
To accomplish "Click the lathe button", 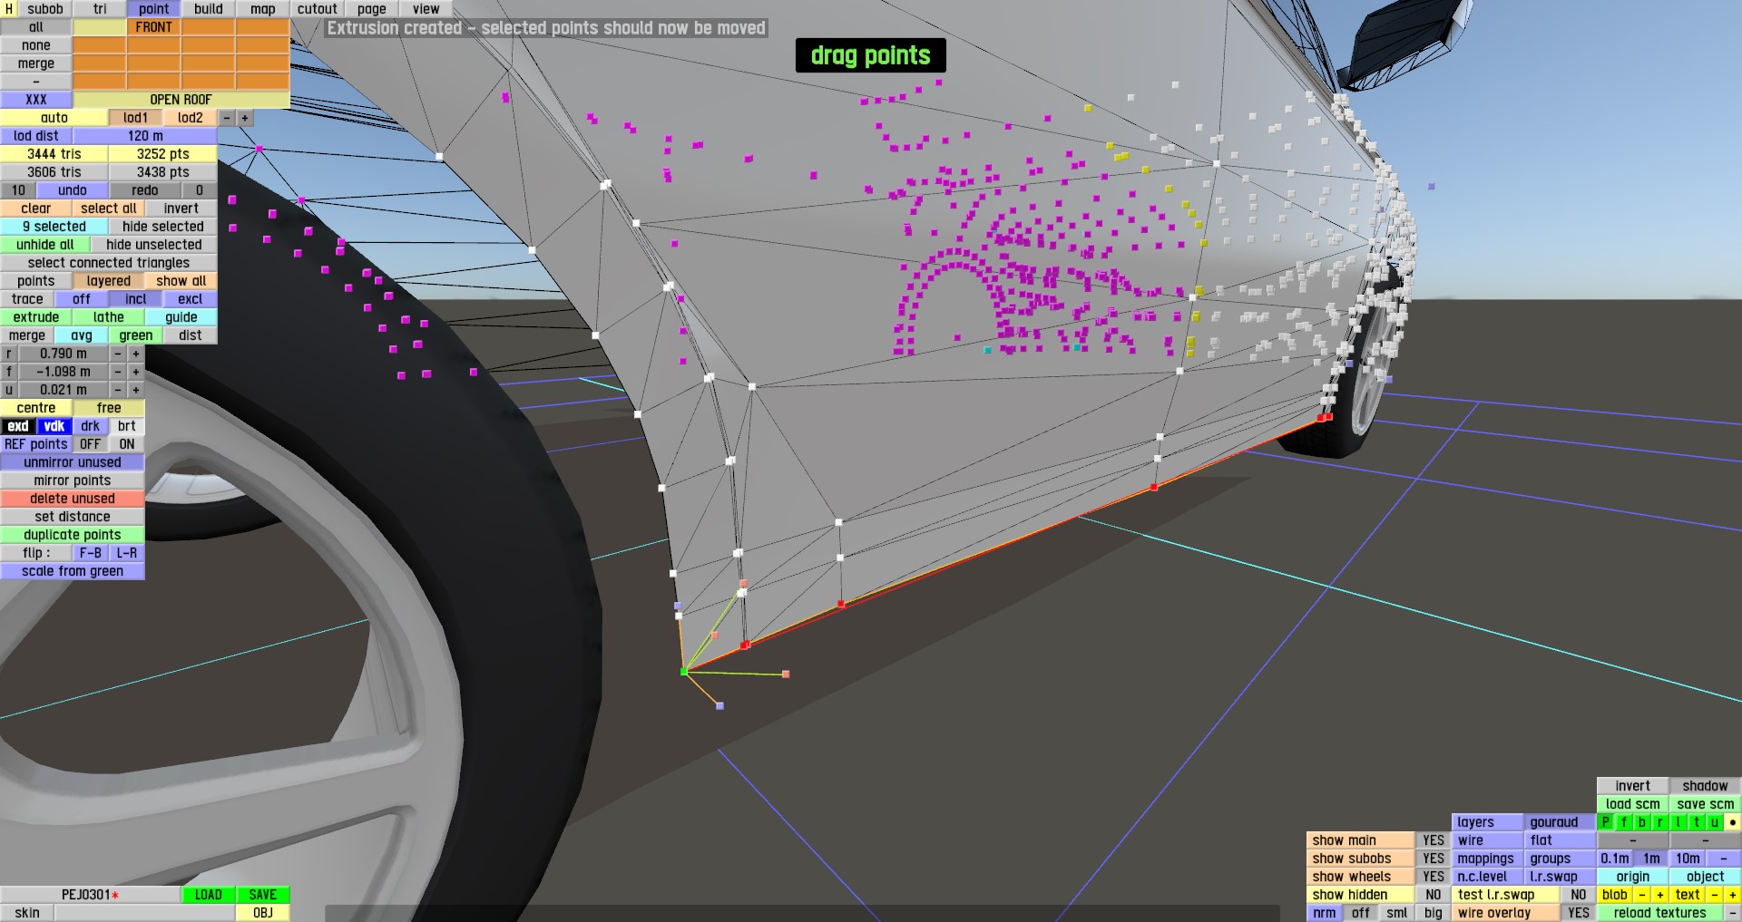I will pos(109,317).
